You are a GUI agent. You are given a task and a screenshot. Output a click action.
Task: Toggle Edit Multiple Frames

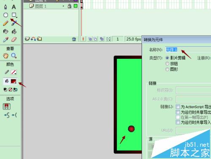pyautogui.click(x=102, y=39)
